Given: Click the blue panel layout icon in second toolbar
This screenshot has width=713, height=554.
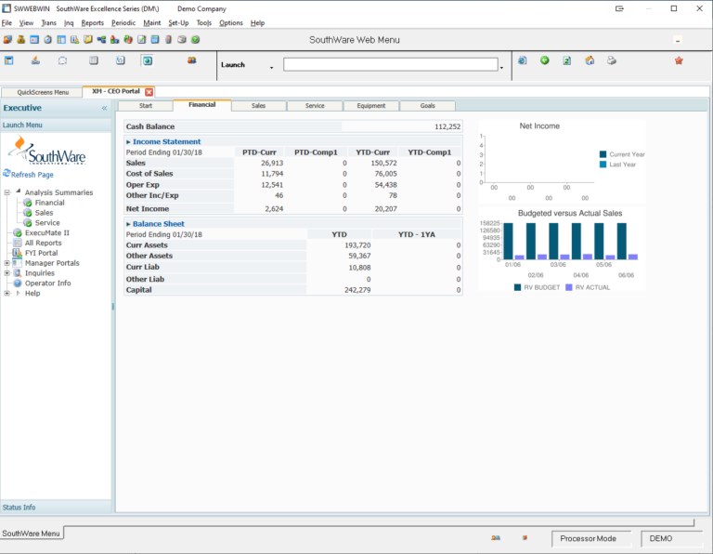Looking at the screenshot, I should click(x=8, y=60).
